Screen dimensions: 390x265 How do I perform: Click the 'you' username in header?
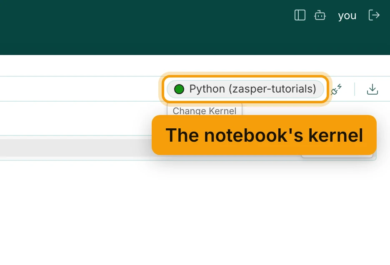[347, 16]
